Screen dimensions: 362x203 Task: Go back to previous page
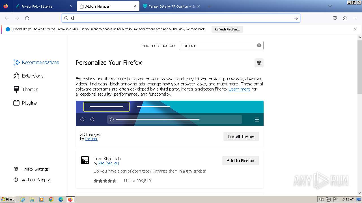click(7, 18)
